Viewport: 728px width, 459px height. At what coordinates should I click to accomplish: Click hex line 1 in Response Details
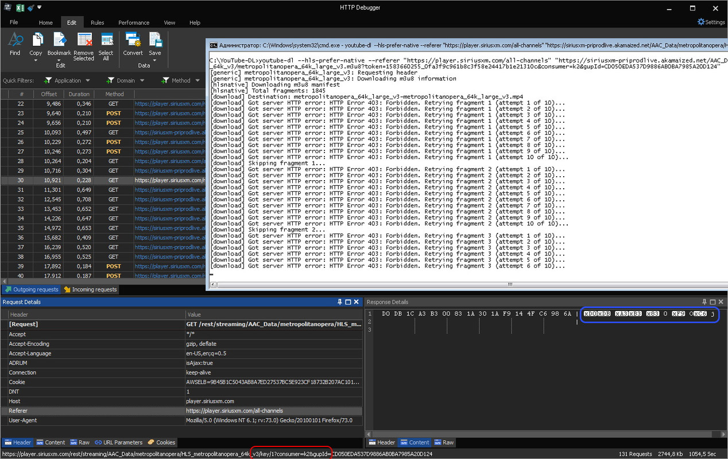(x=477, y=314)
